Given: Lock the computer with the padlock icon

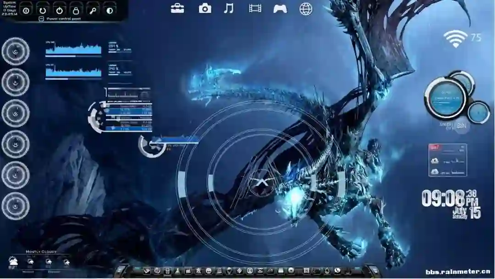Looking at the screenshot, I should [x=76, y=11].
